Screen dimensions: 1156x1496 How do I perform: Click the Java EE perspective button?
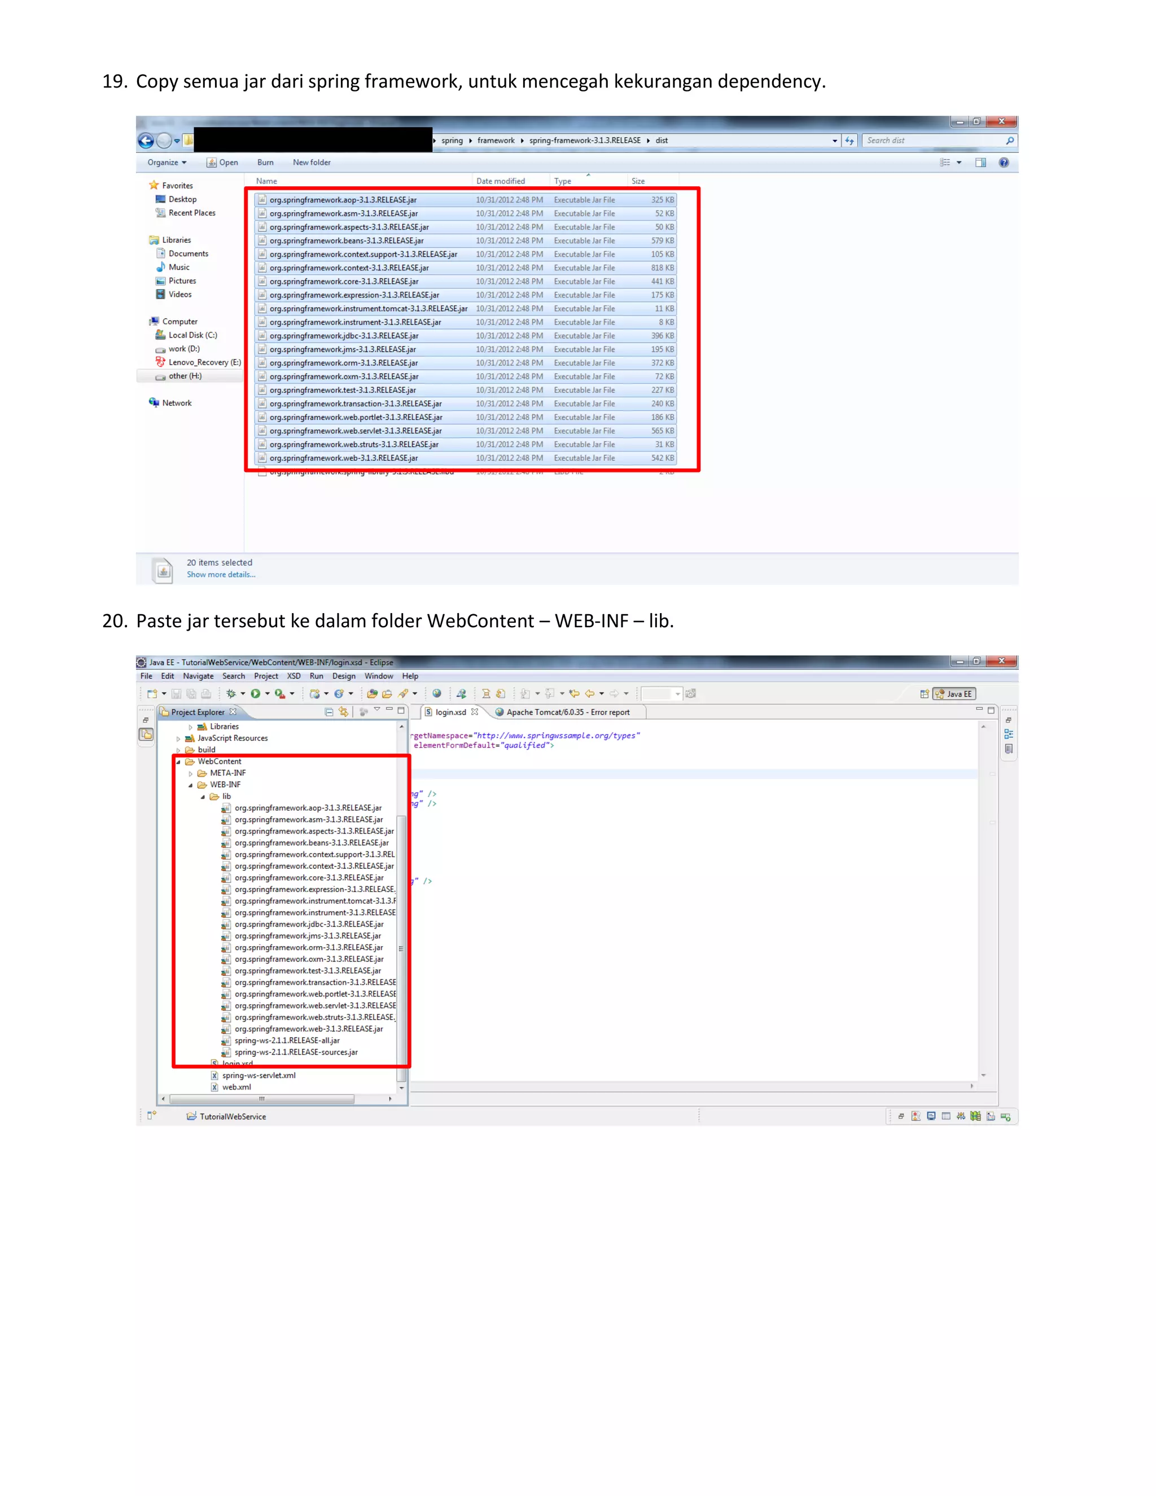(x=954, y=694)
